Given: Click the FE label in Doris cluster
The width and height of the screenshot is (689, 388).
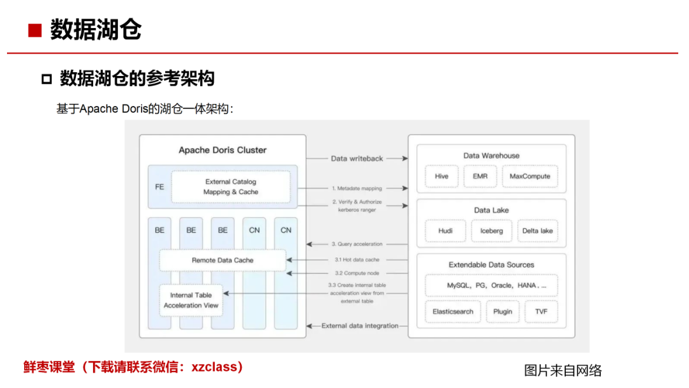Looking at the screenshot, I should click(x=159, y=187).
